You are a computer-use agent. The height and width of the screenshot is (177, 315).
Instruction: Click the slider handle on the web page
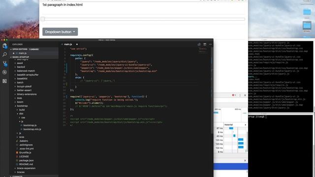pyautogui.click(x=43, y=19)
